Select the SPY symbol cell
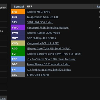100x100 pixels. tap(18, 22)
